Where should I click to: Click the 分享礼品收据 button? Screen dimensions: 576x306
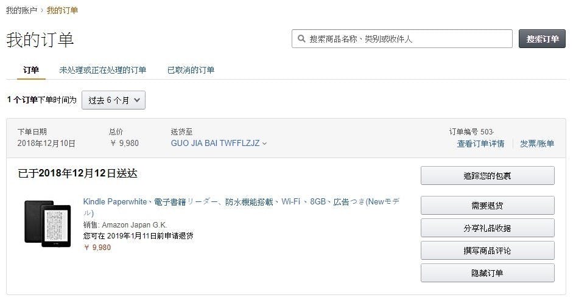coord(487,228)
